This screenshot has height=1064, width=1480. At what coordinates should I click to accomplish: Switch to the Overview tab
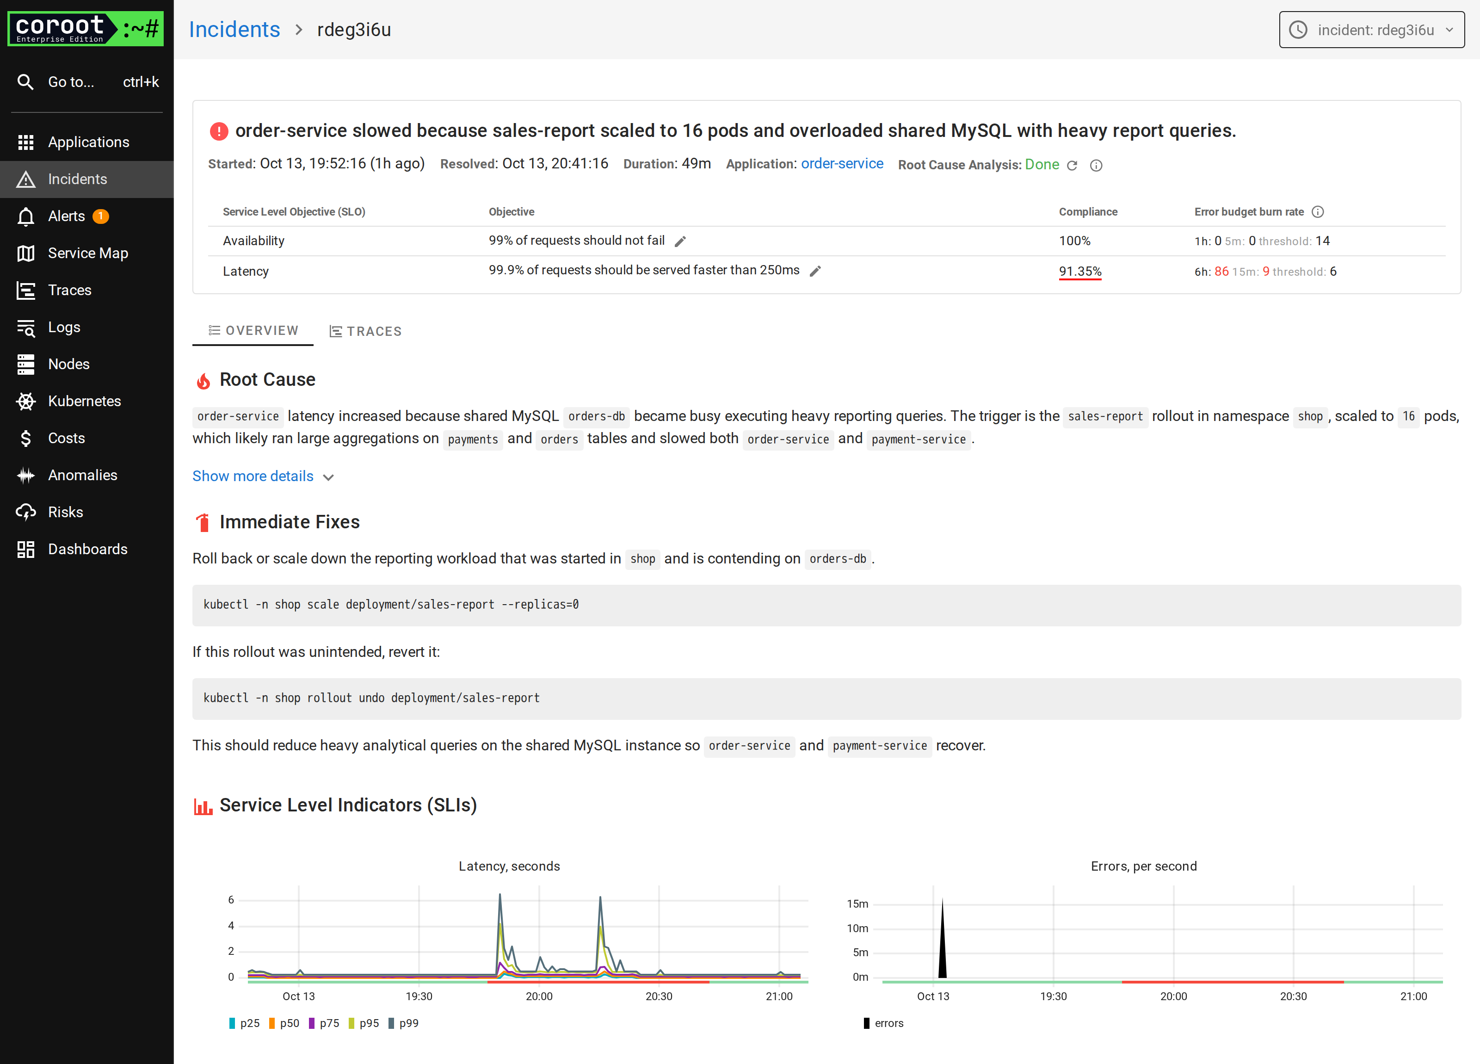[x=253, y=330]
